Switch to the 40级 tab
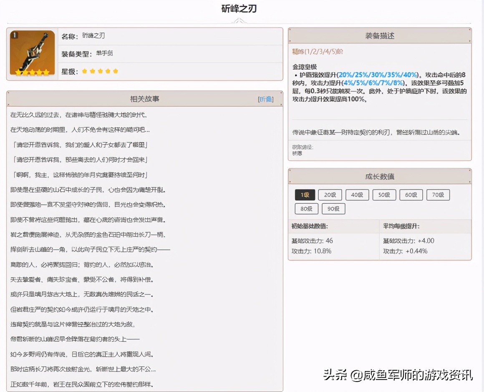The width and height of the screenshot is (484, 392). 357,194
